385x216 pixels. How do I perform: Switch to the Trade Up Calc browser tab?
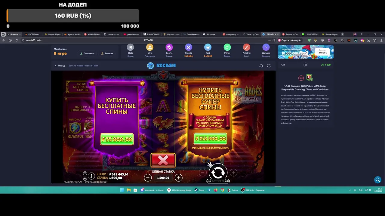251,34
